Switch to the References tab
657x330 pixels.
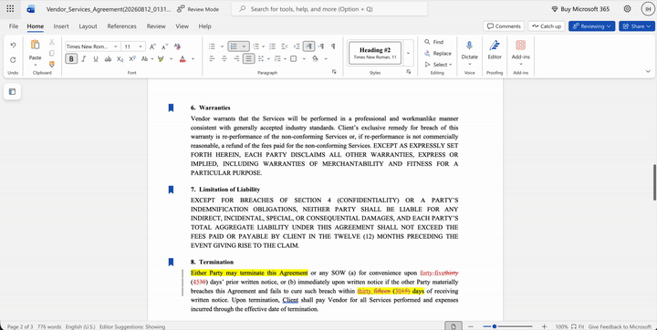[122, 26]
